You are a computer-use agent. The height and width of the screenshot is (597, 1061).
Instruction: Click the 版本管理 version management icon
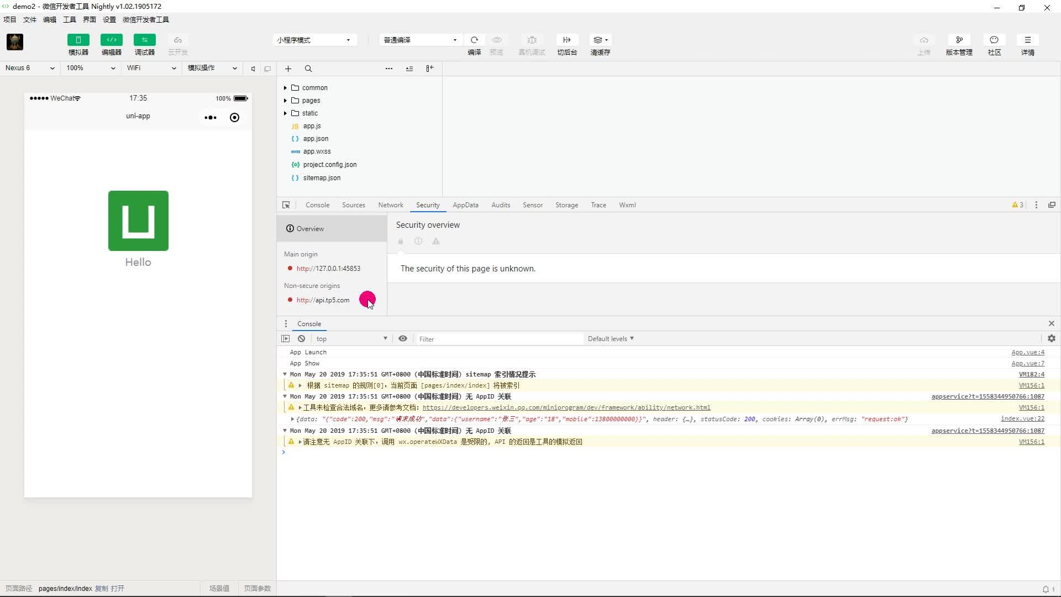click(x=959, y=40)
